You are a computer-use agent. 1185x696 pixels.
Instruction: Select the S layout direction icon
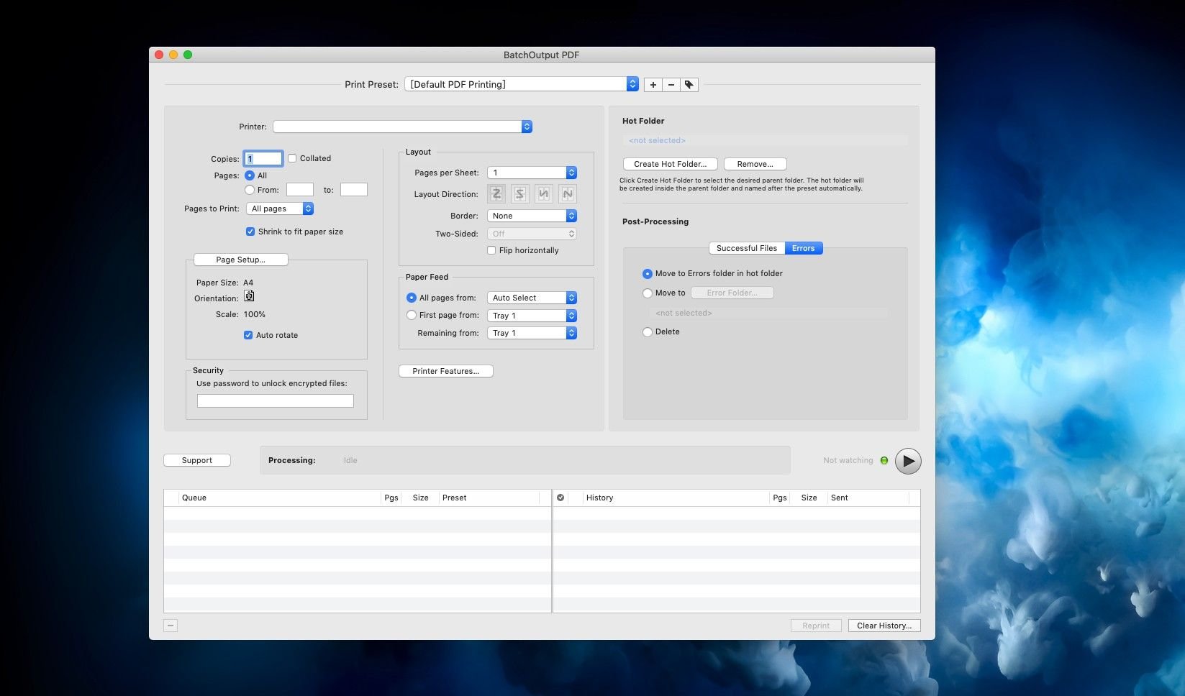pos(520,193)
